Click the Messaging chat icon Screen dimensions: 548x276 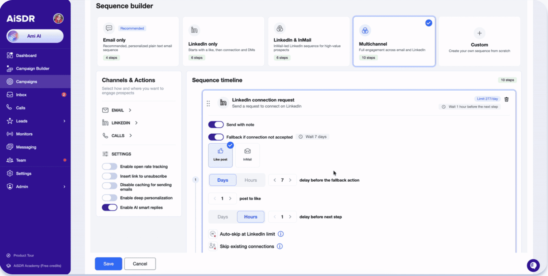click(x=10, y=147)
